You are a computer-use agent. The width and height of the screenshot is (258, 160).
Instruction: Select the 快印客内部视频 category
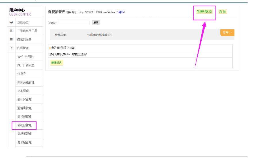coord(97,35)
